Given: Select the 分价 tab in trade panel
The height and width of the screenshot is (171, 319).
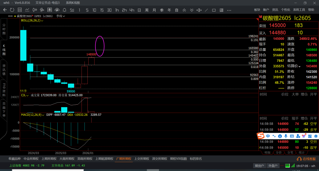Looking at the screenshot, I should 279,153.
